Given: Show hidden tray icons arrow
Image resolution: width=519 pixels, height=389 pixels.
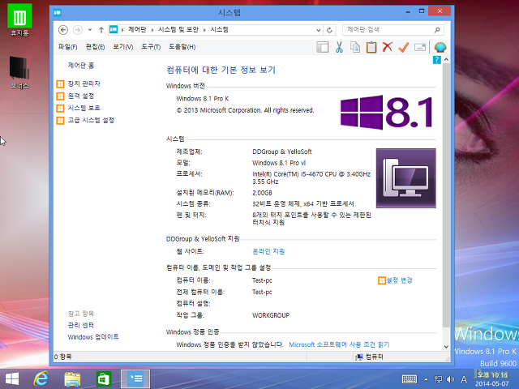Looking at the screenshot, I should tap(426, 379).
